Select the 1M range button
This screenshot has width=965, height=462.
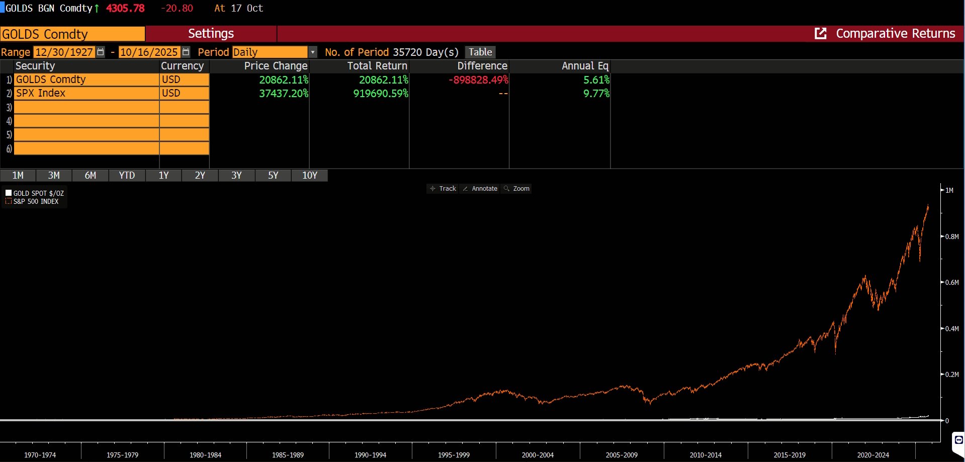coord(18,175)
